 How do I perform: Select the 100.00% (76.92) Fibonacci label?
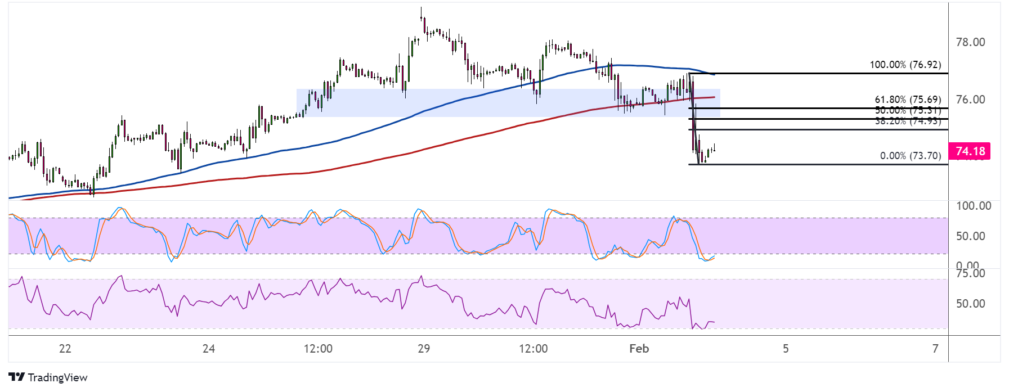905,65
